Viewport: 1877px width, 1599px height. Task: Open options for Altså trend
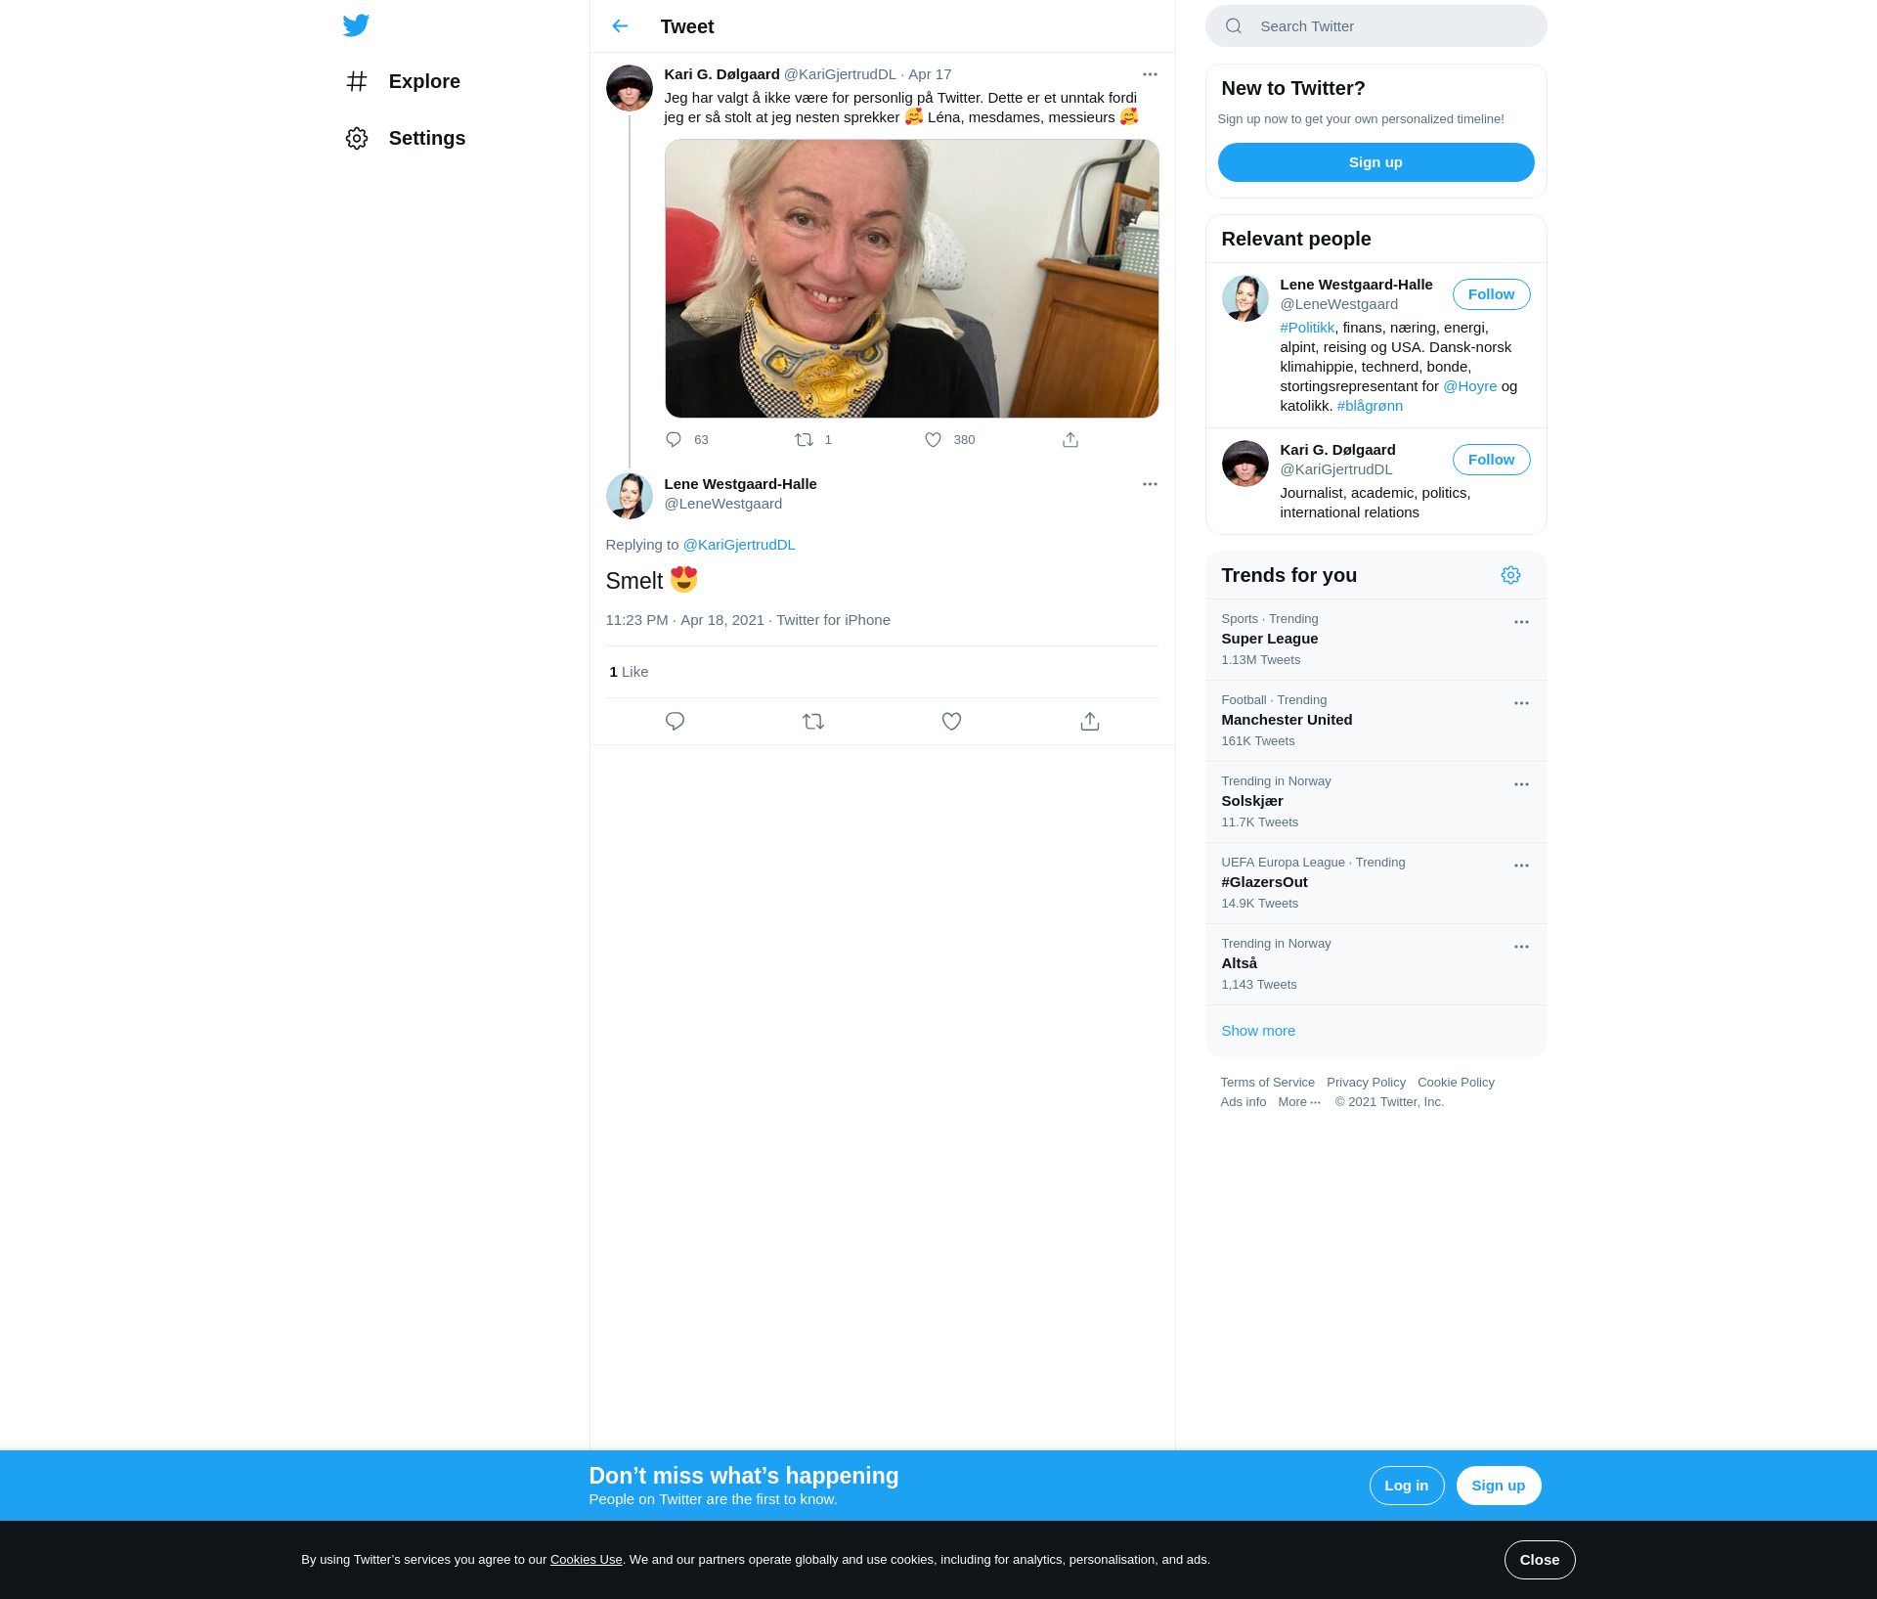tap(1521, 947)
